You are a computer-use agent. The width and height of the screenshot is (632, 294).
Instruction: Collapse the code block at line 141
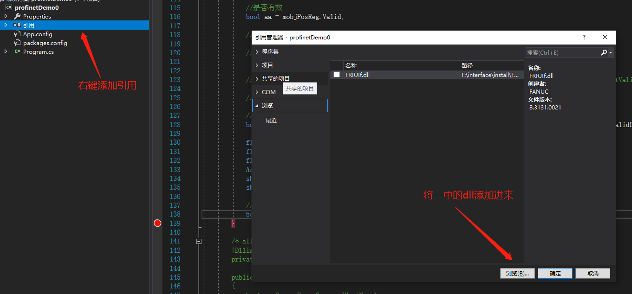click(x=199, y=241)
